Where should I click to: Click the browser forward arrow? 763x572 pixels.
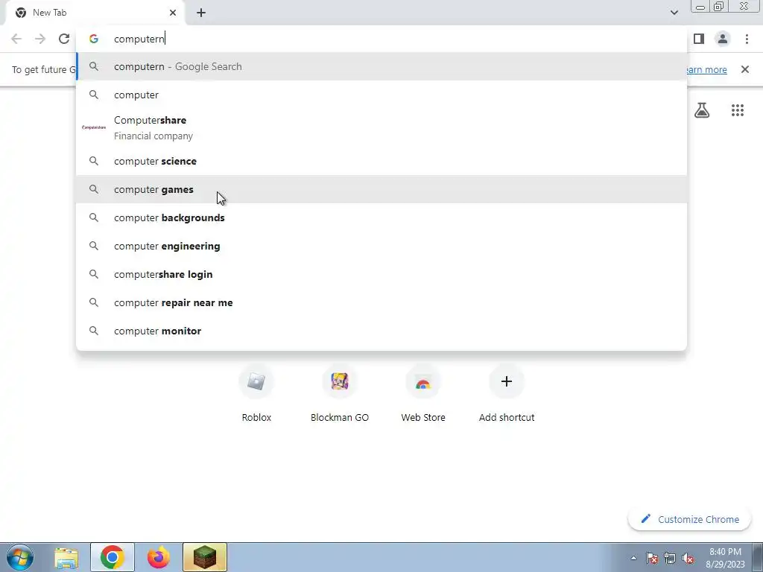(40, 39)
